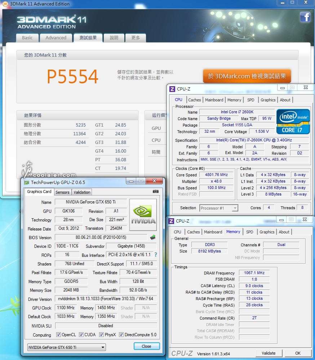Toggle the PhysX checkbox in GPU-Z
This screenshot has height=360, width=315.
point(101,334)
